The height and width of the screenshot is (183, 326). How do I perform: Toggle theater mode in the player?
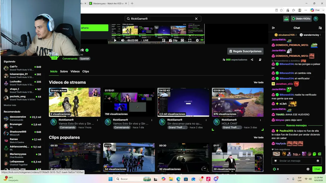tap(182, 40)
